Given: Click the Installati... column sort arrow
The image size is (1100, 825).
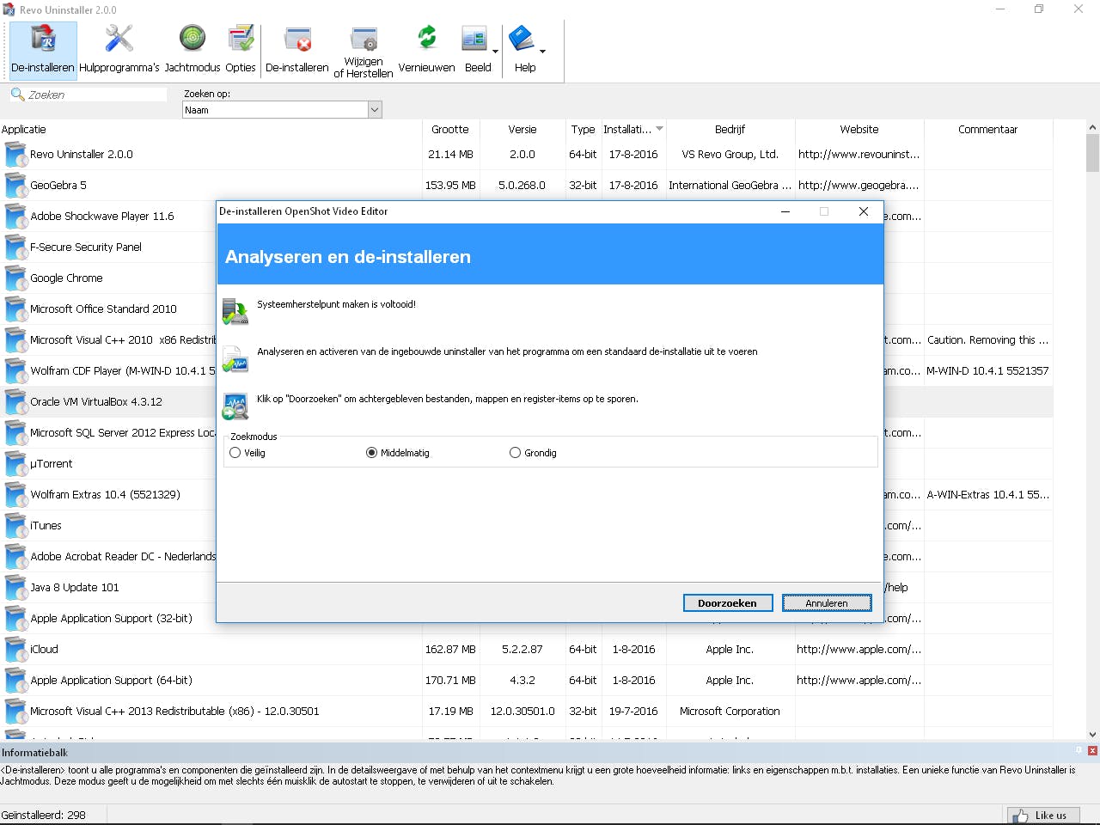Looking at the screenshot, I should pos(659,129).
